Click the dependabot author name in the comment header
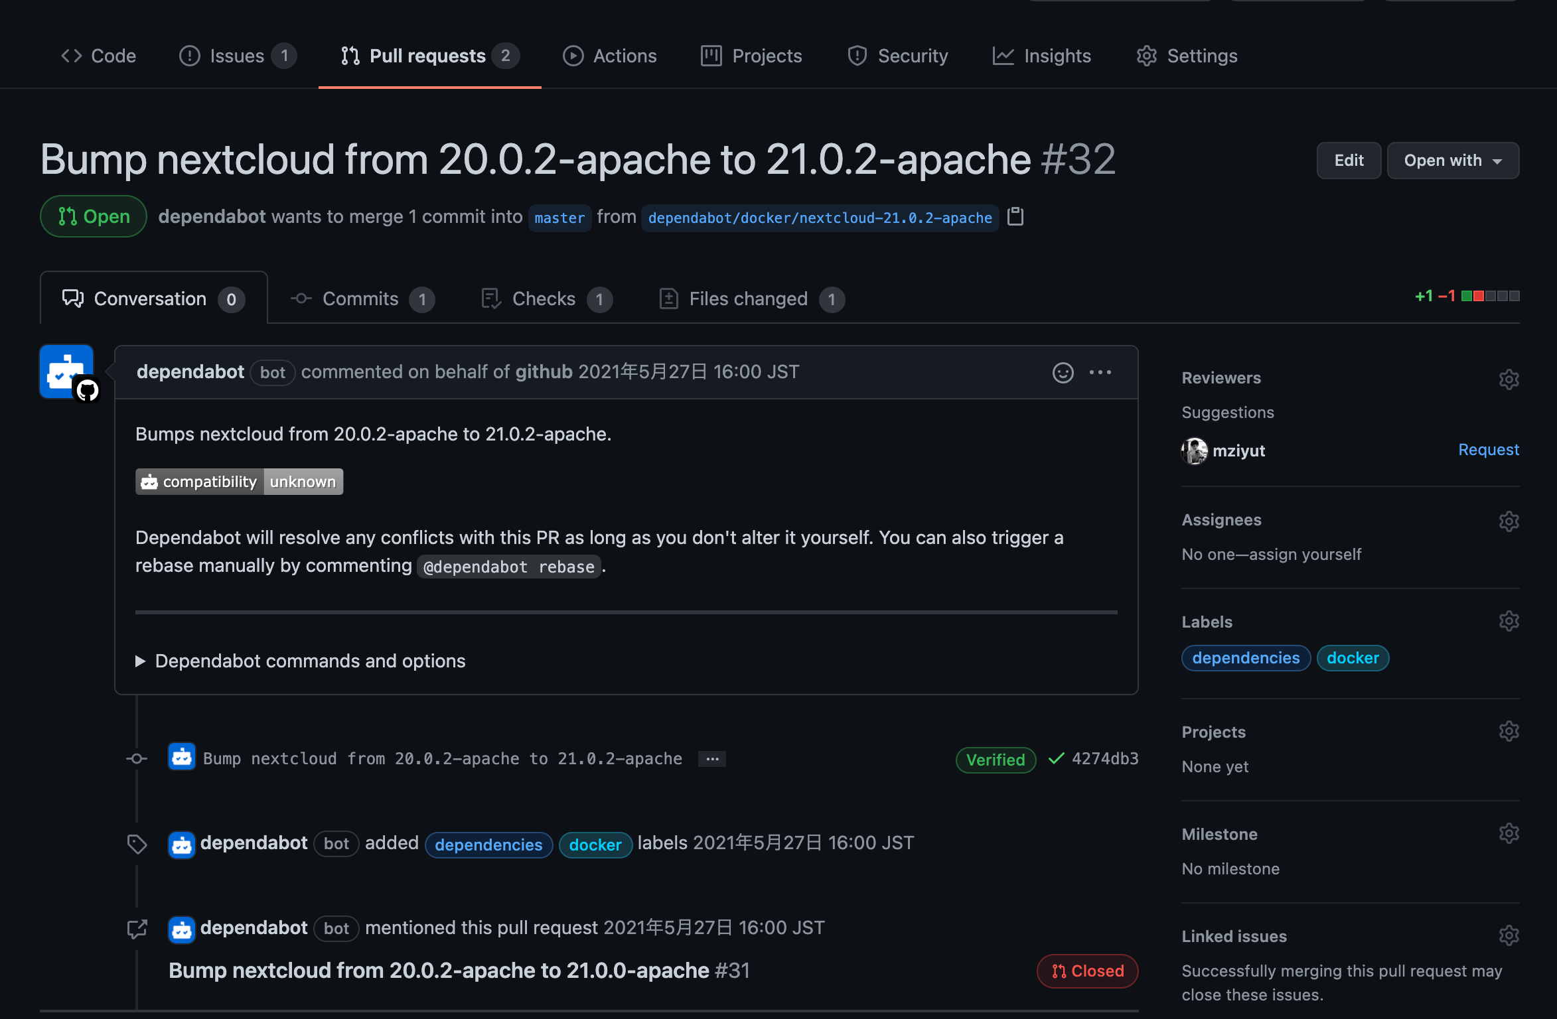This screenshot has height=1019, width=1557. pyautogui.click(x=190, y=372)
